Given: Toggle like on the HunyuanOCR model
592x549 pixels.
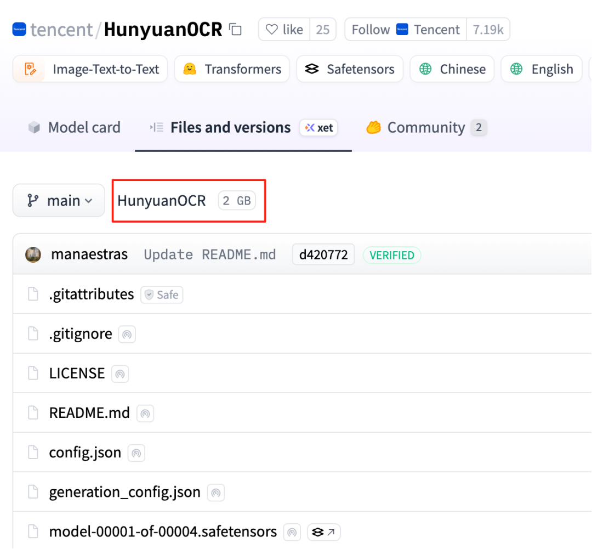Looking at the screenshot, I should pos(283,30).
